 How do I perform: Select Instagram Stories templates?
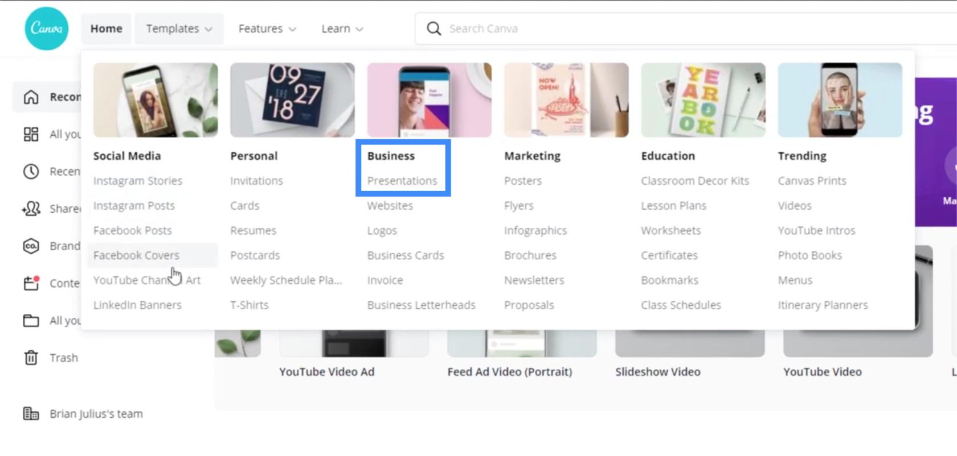coord(138,181)
